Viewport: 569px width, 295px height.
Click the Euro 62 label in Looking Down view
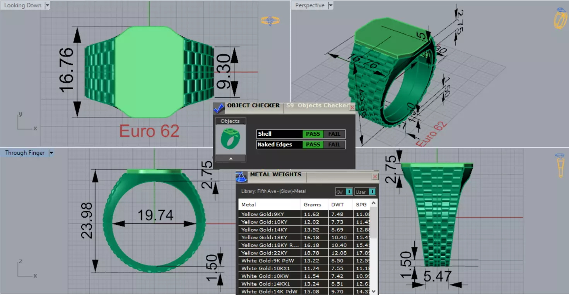pos(149,131)
